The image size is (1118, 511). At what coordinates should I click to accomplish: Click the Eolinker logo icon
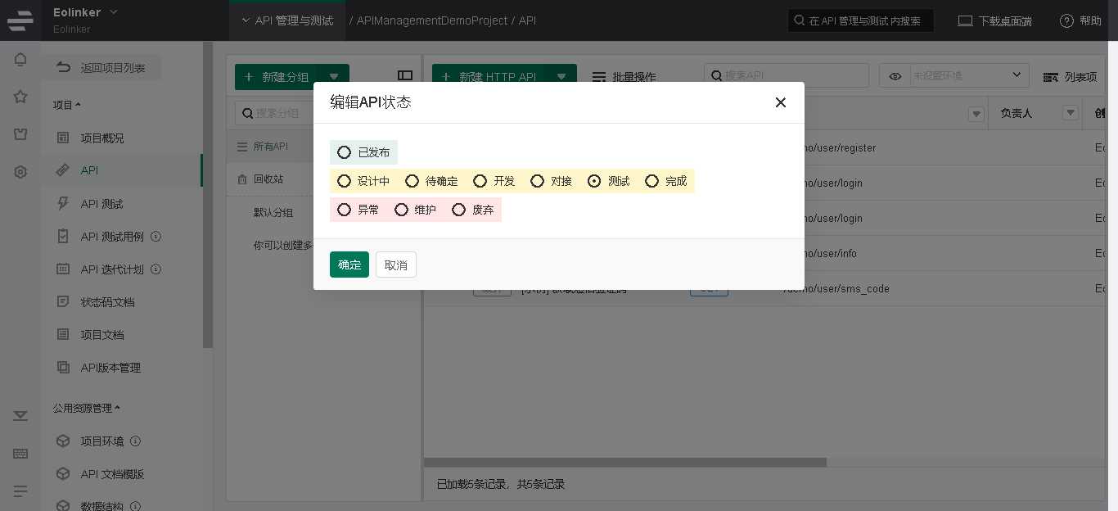[20, 20]
